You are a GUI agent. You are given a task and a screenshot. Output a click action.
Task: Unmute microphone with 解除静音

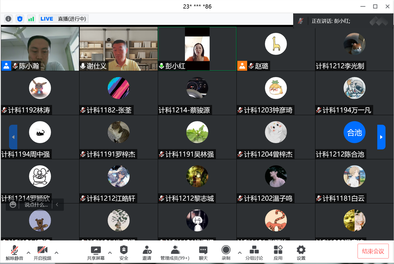click(15, 252)
